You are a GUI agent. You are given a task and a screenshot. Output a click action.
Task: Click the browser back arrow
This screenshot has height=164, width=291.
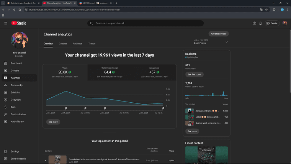point(3,10)
